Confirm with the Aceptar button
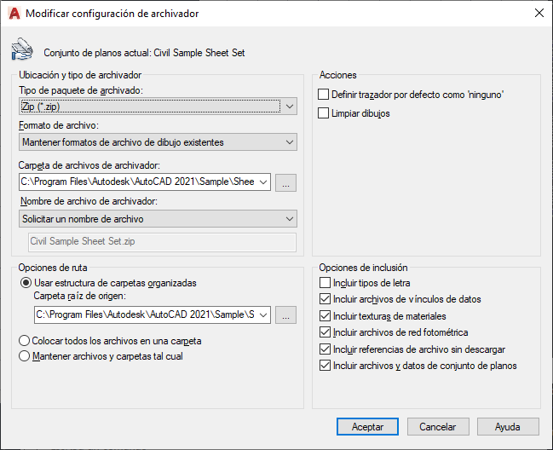This screenshot has width=553, height=450. [367, 427]
